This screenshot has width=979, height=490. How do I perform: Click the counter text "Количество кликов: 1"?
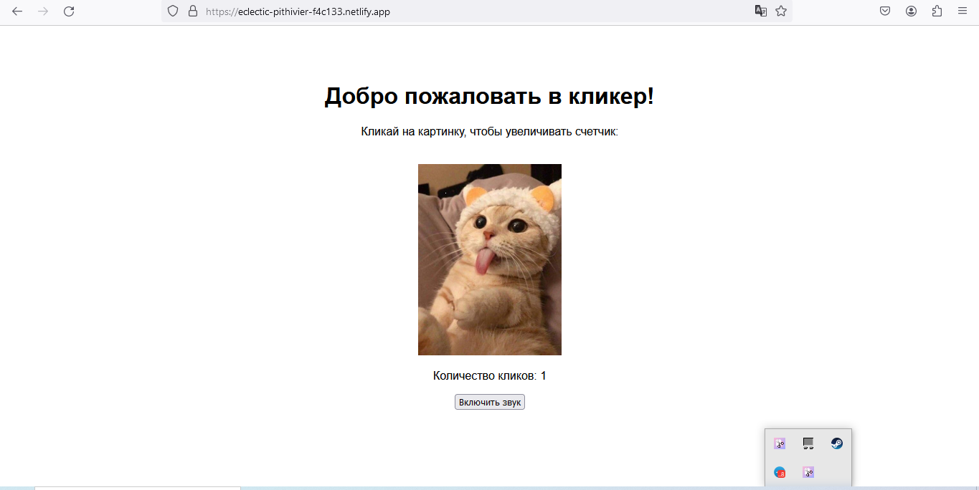click(490, 376)
